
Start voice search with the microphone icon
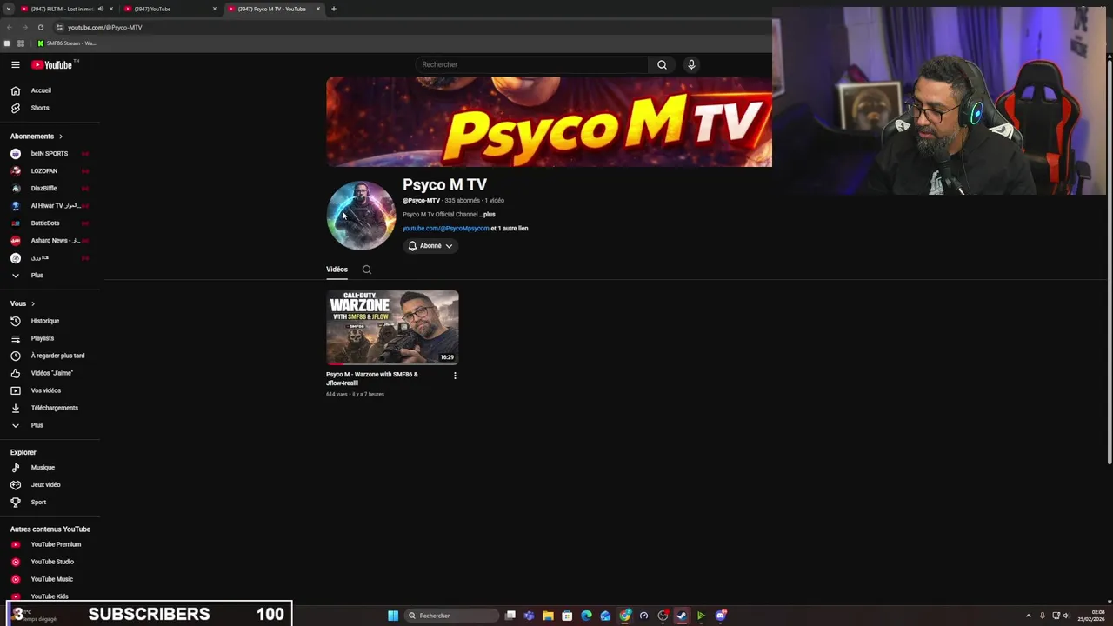(x=691, y=64)
